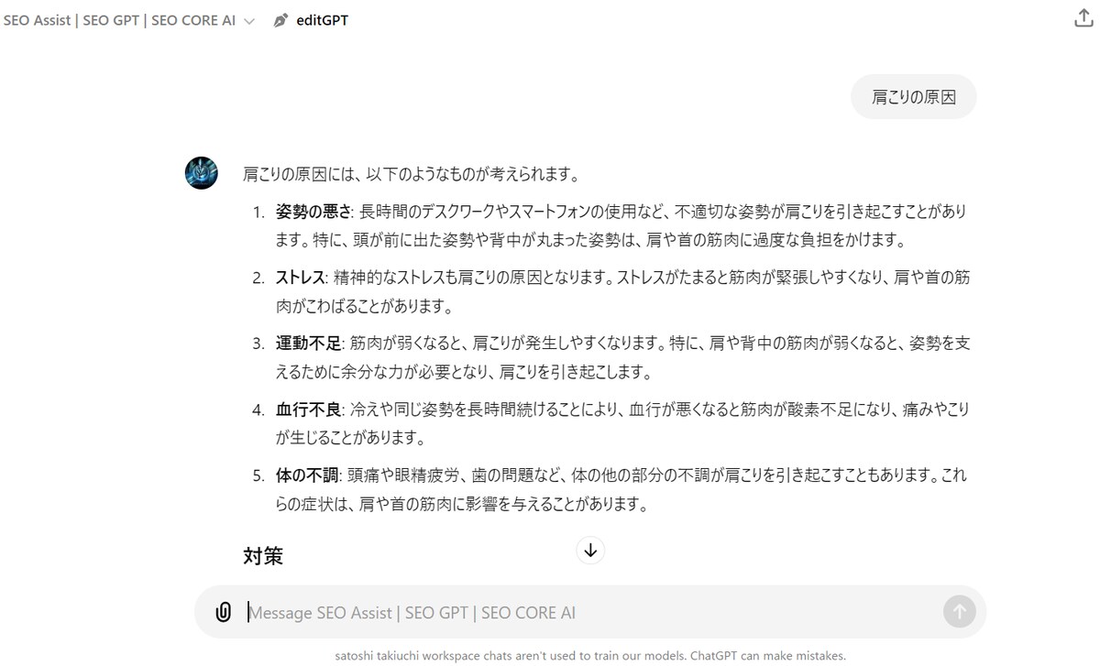The width and height of the screenshot is (1100, 666).
Task: Click the 対策 heading
Action: click(x=263, y=556)
